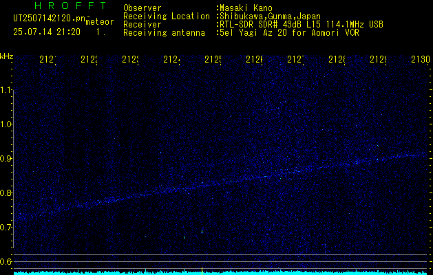This screenshot has width=433, height=275.
Task: Click the 1.0 frequency axis label
Action: click(7, 124)
